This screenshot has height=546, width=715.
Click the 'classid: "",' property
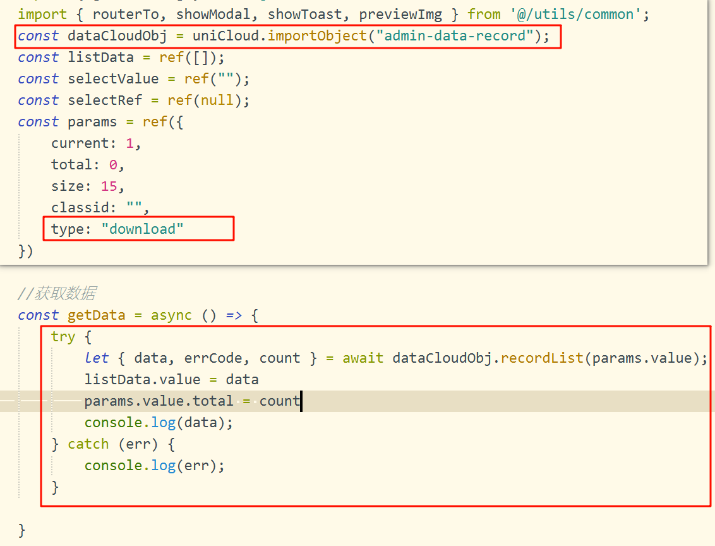click(x=100, y=208)
